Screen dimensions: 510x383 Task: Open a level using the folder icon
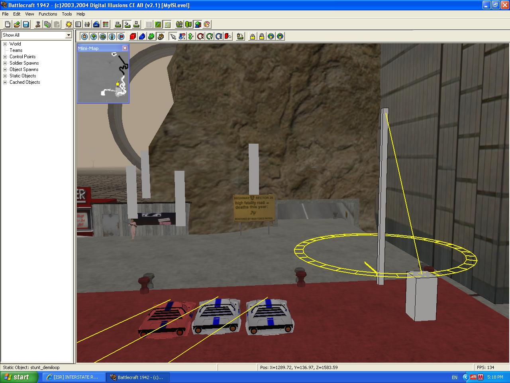coord(17,24)
